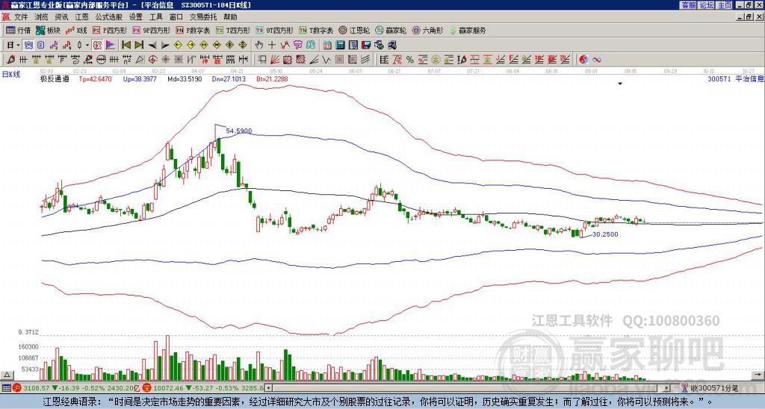Open the calendar icon

pyautogui.click(x=327, y=46)
